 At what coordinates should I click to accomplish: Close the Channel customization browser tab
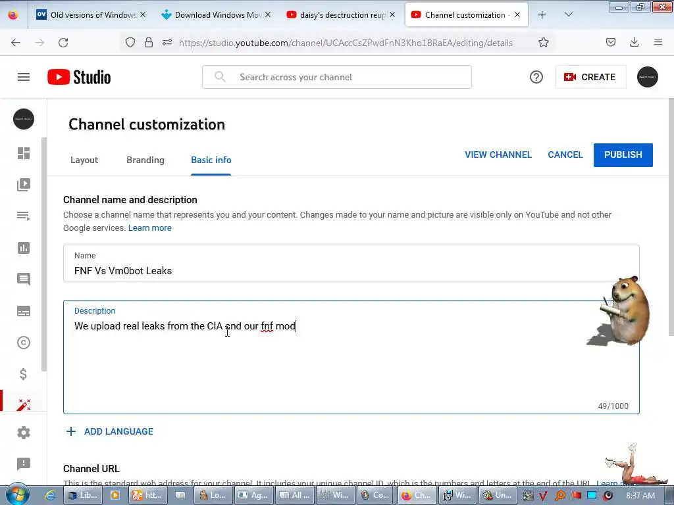(517, 14)
